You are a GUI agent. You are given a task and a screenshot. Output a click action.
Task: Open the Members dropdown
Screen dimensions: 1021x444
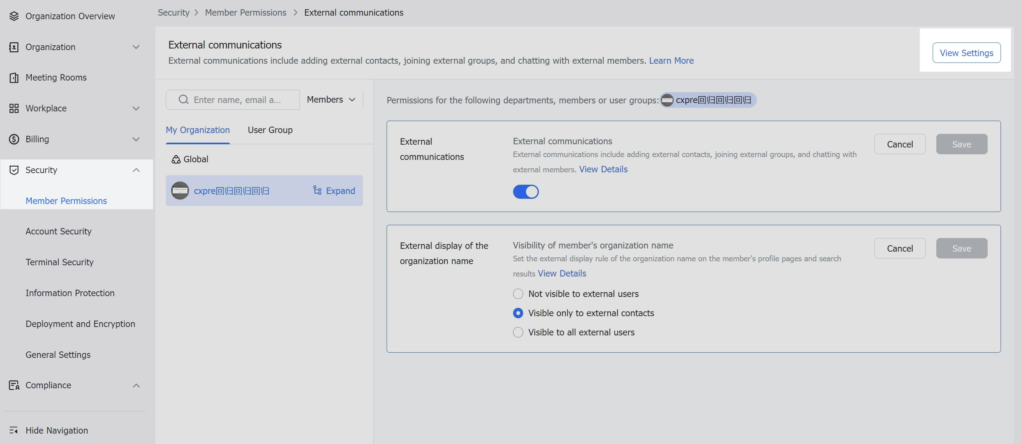(x=331, y=99)
